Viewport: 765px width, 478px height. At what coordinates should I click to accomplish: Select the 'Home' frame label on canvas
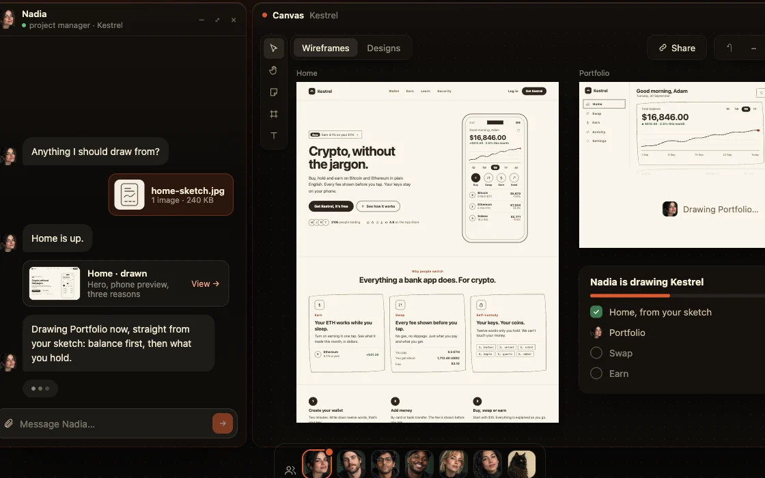(307, 73)
